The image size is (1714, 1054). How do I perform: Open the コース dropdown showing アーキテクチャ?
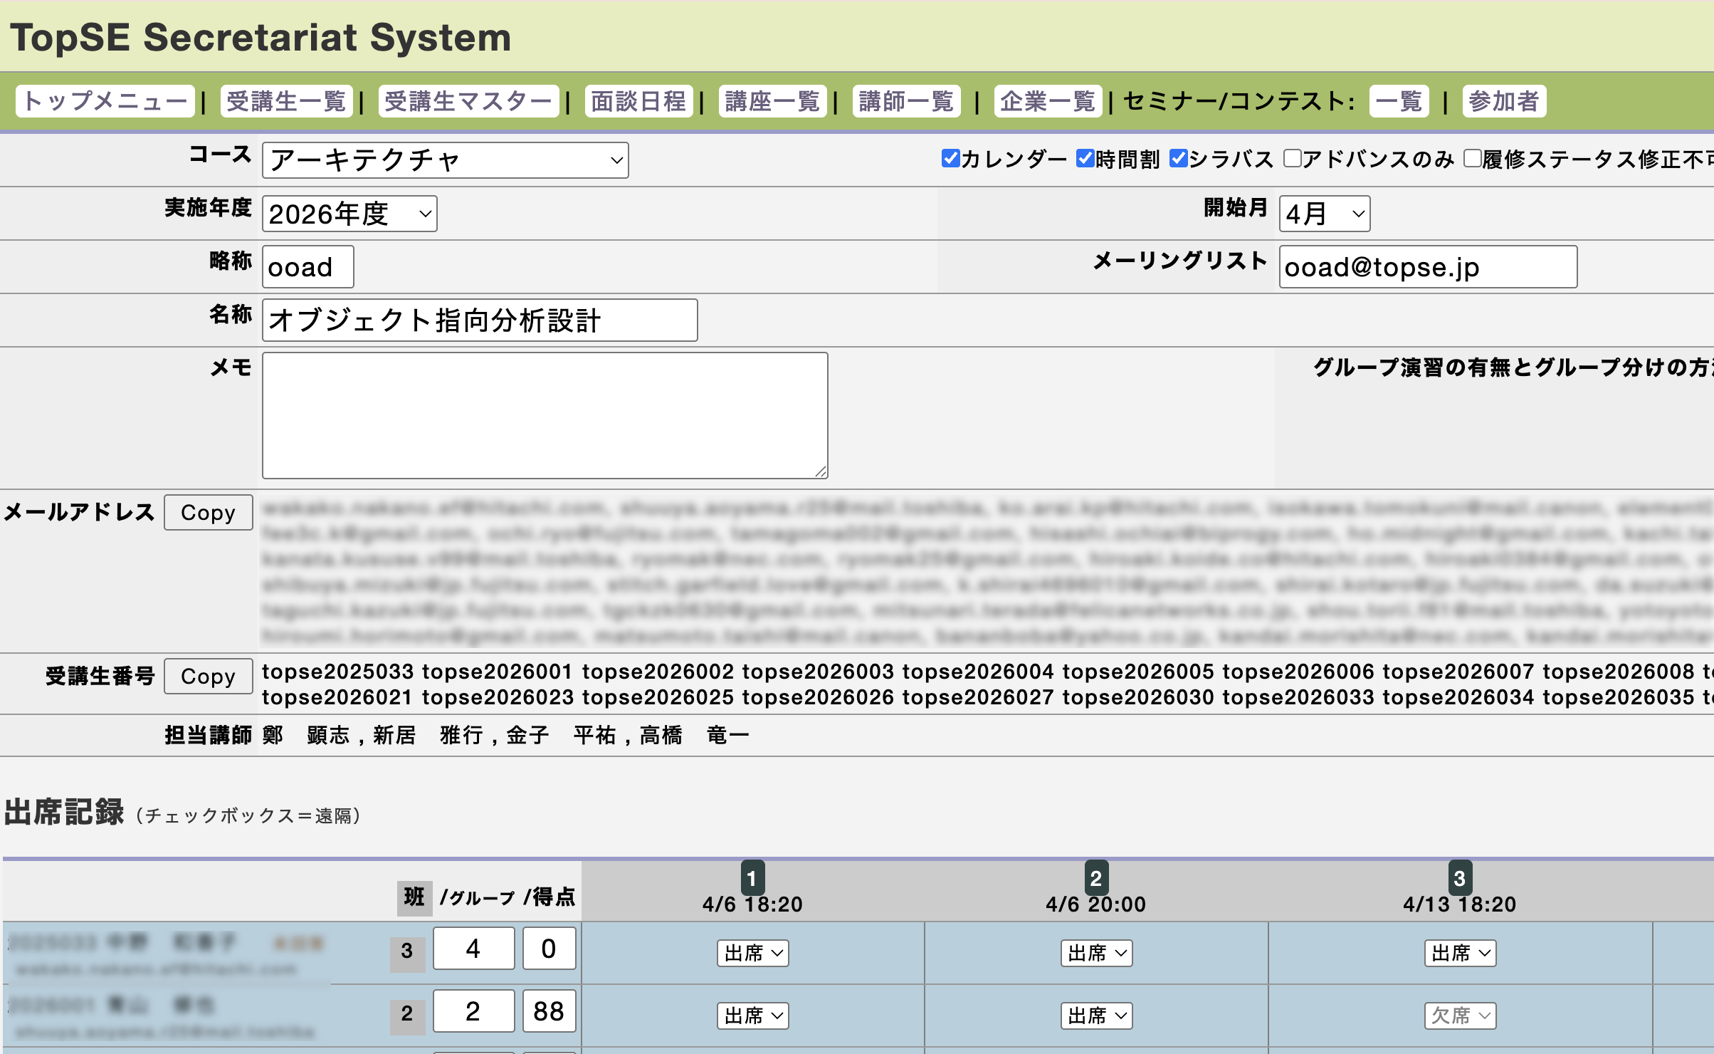[x=446, y=160]
